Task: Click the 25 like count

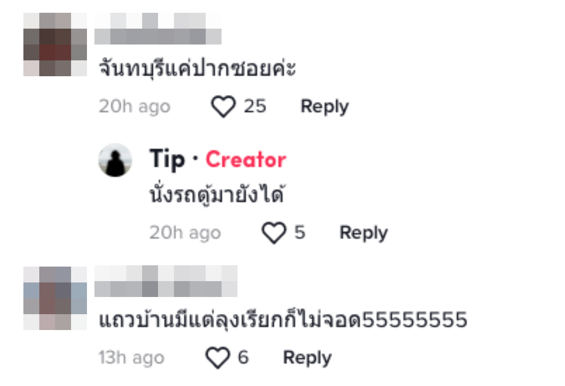Action: [255, 107]
